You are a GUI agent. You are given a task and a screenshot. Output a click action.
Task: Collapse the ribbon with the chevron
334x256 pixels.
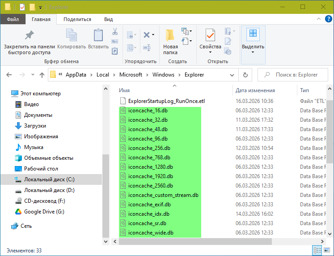pyautogui.click(x=320, y=19)
